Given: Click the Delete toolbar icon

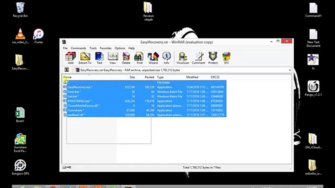Looking at the screenshot, I should (x=126, y=58).
